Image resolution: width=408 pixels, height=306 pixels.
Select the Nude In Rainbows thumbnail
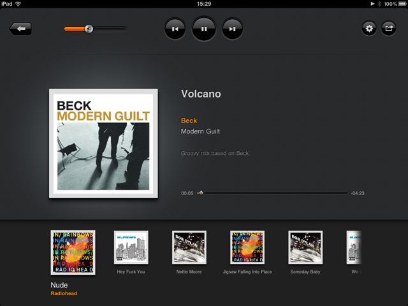73,252
